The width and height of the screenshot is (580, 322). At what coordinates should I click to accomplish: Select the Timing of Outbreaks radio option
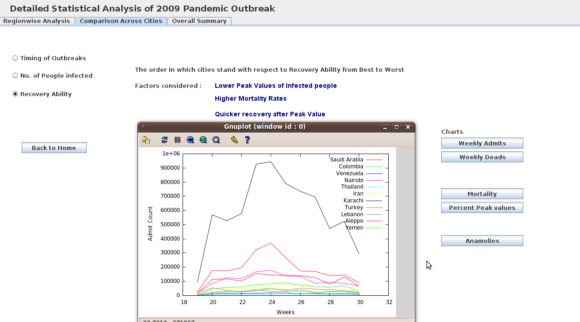click(x=49, y=58)
